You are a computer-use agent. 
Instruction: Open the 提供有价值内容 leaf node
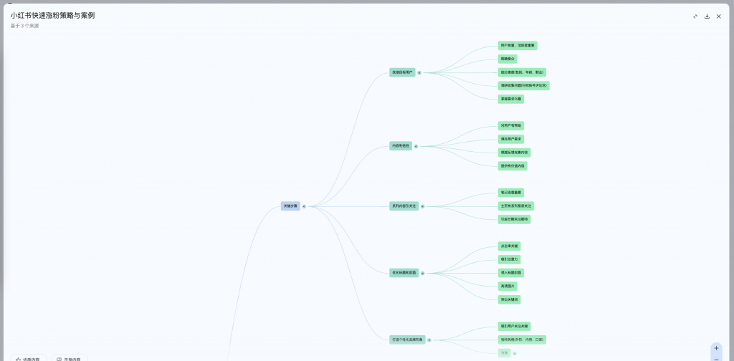[513, 166]
